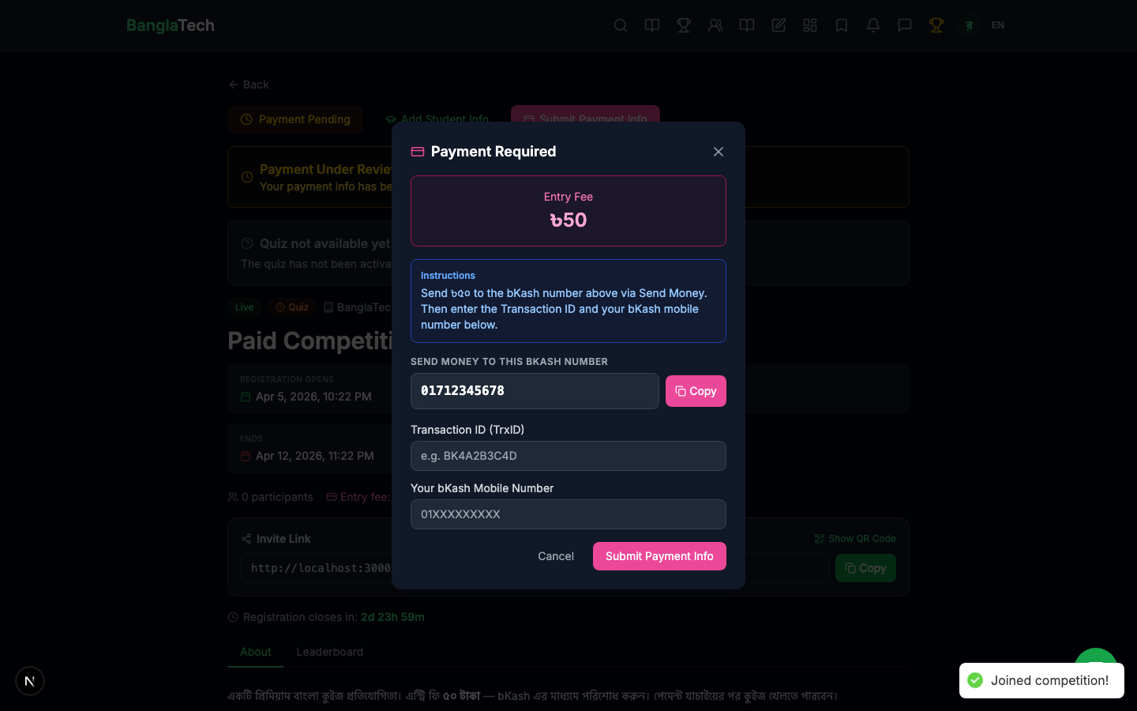
Task: Go Back using the back arrow link
Action: (x=248, y=84)
